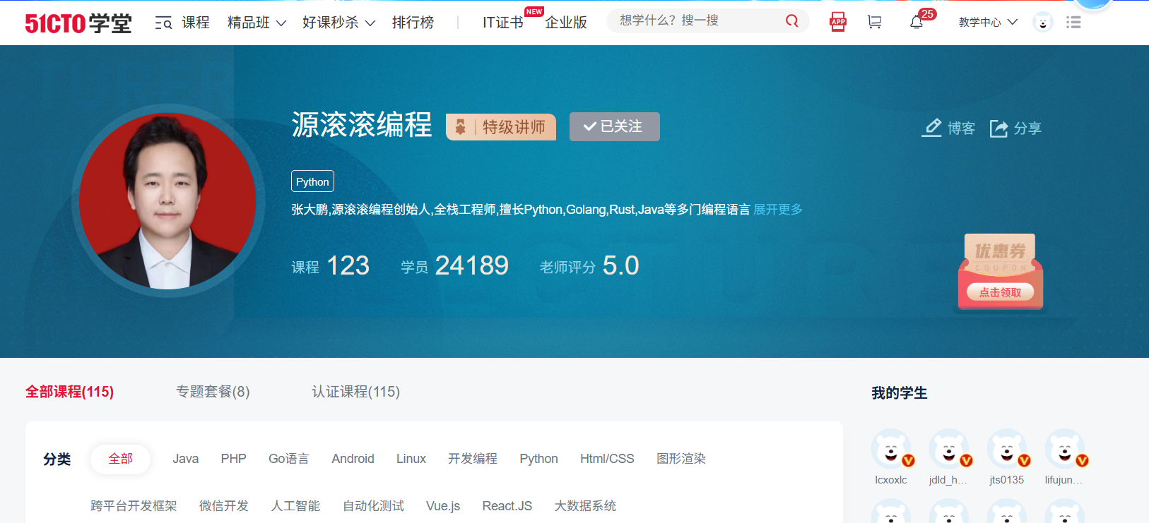This screenshot has height=523, width=1149.
Task: Filter courses by Android
Action: tap(353, 459)
